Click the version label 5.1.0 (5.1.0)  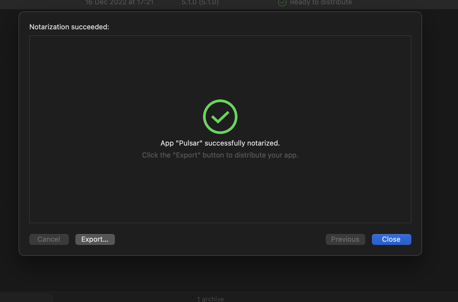(200, 3)
